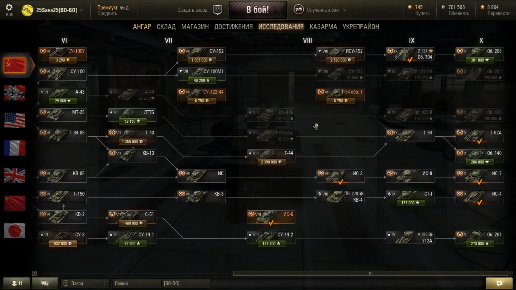
Task: Toggle the Взвод channel indicator
Action: tap(105, 283)
